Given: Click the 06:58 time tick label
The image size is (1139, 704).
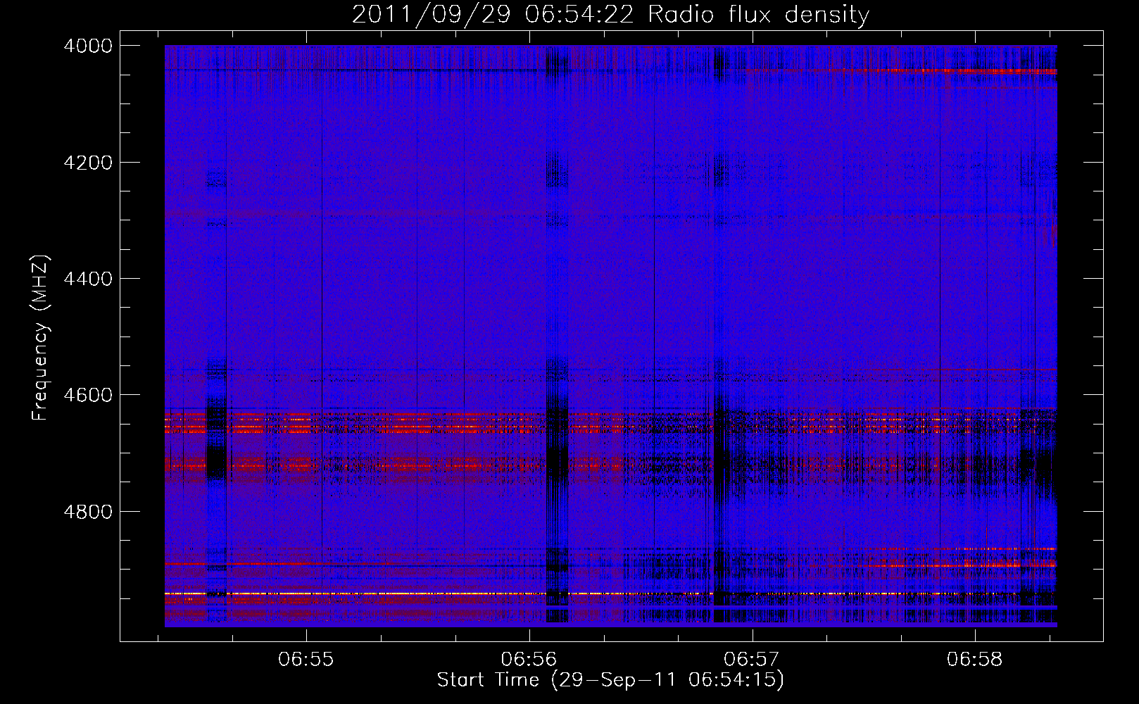Looking at the screenshot, I should tap(975, 660).
